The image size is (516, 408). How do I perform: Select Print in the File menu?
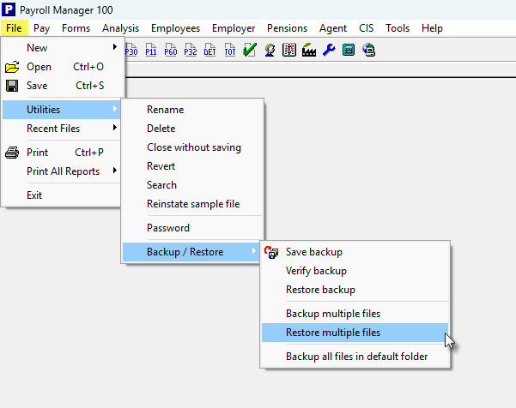coord(63,153)
